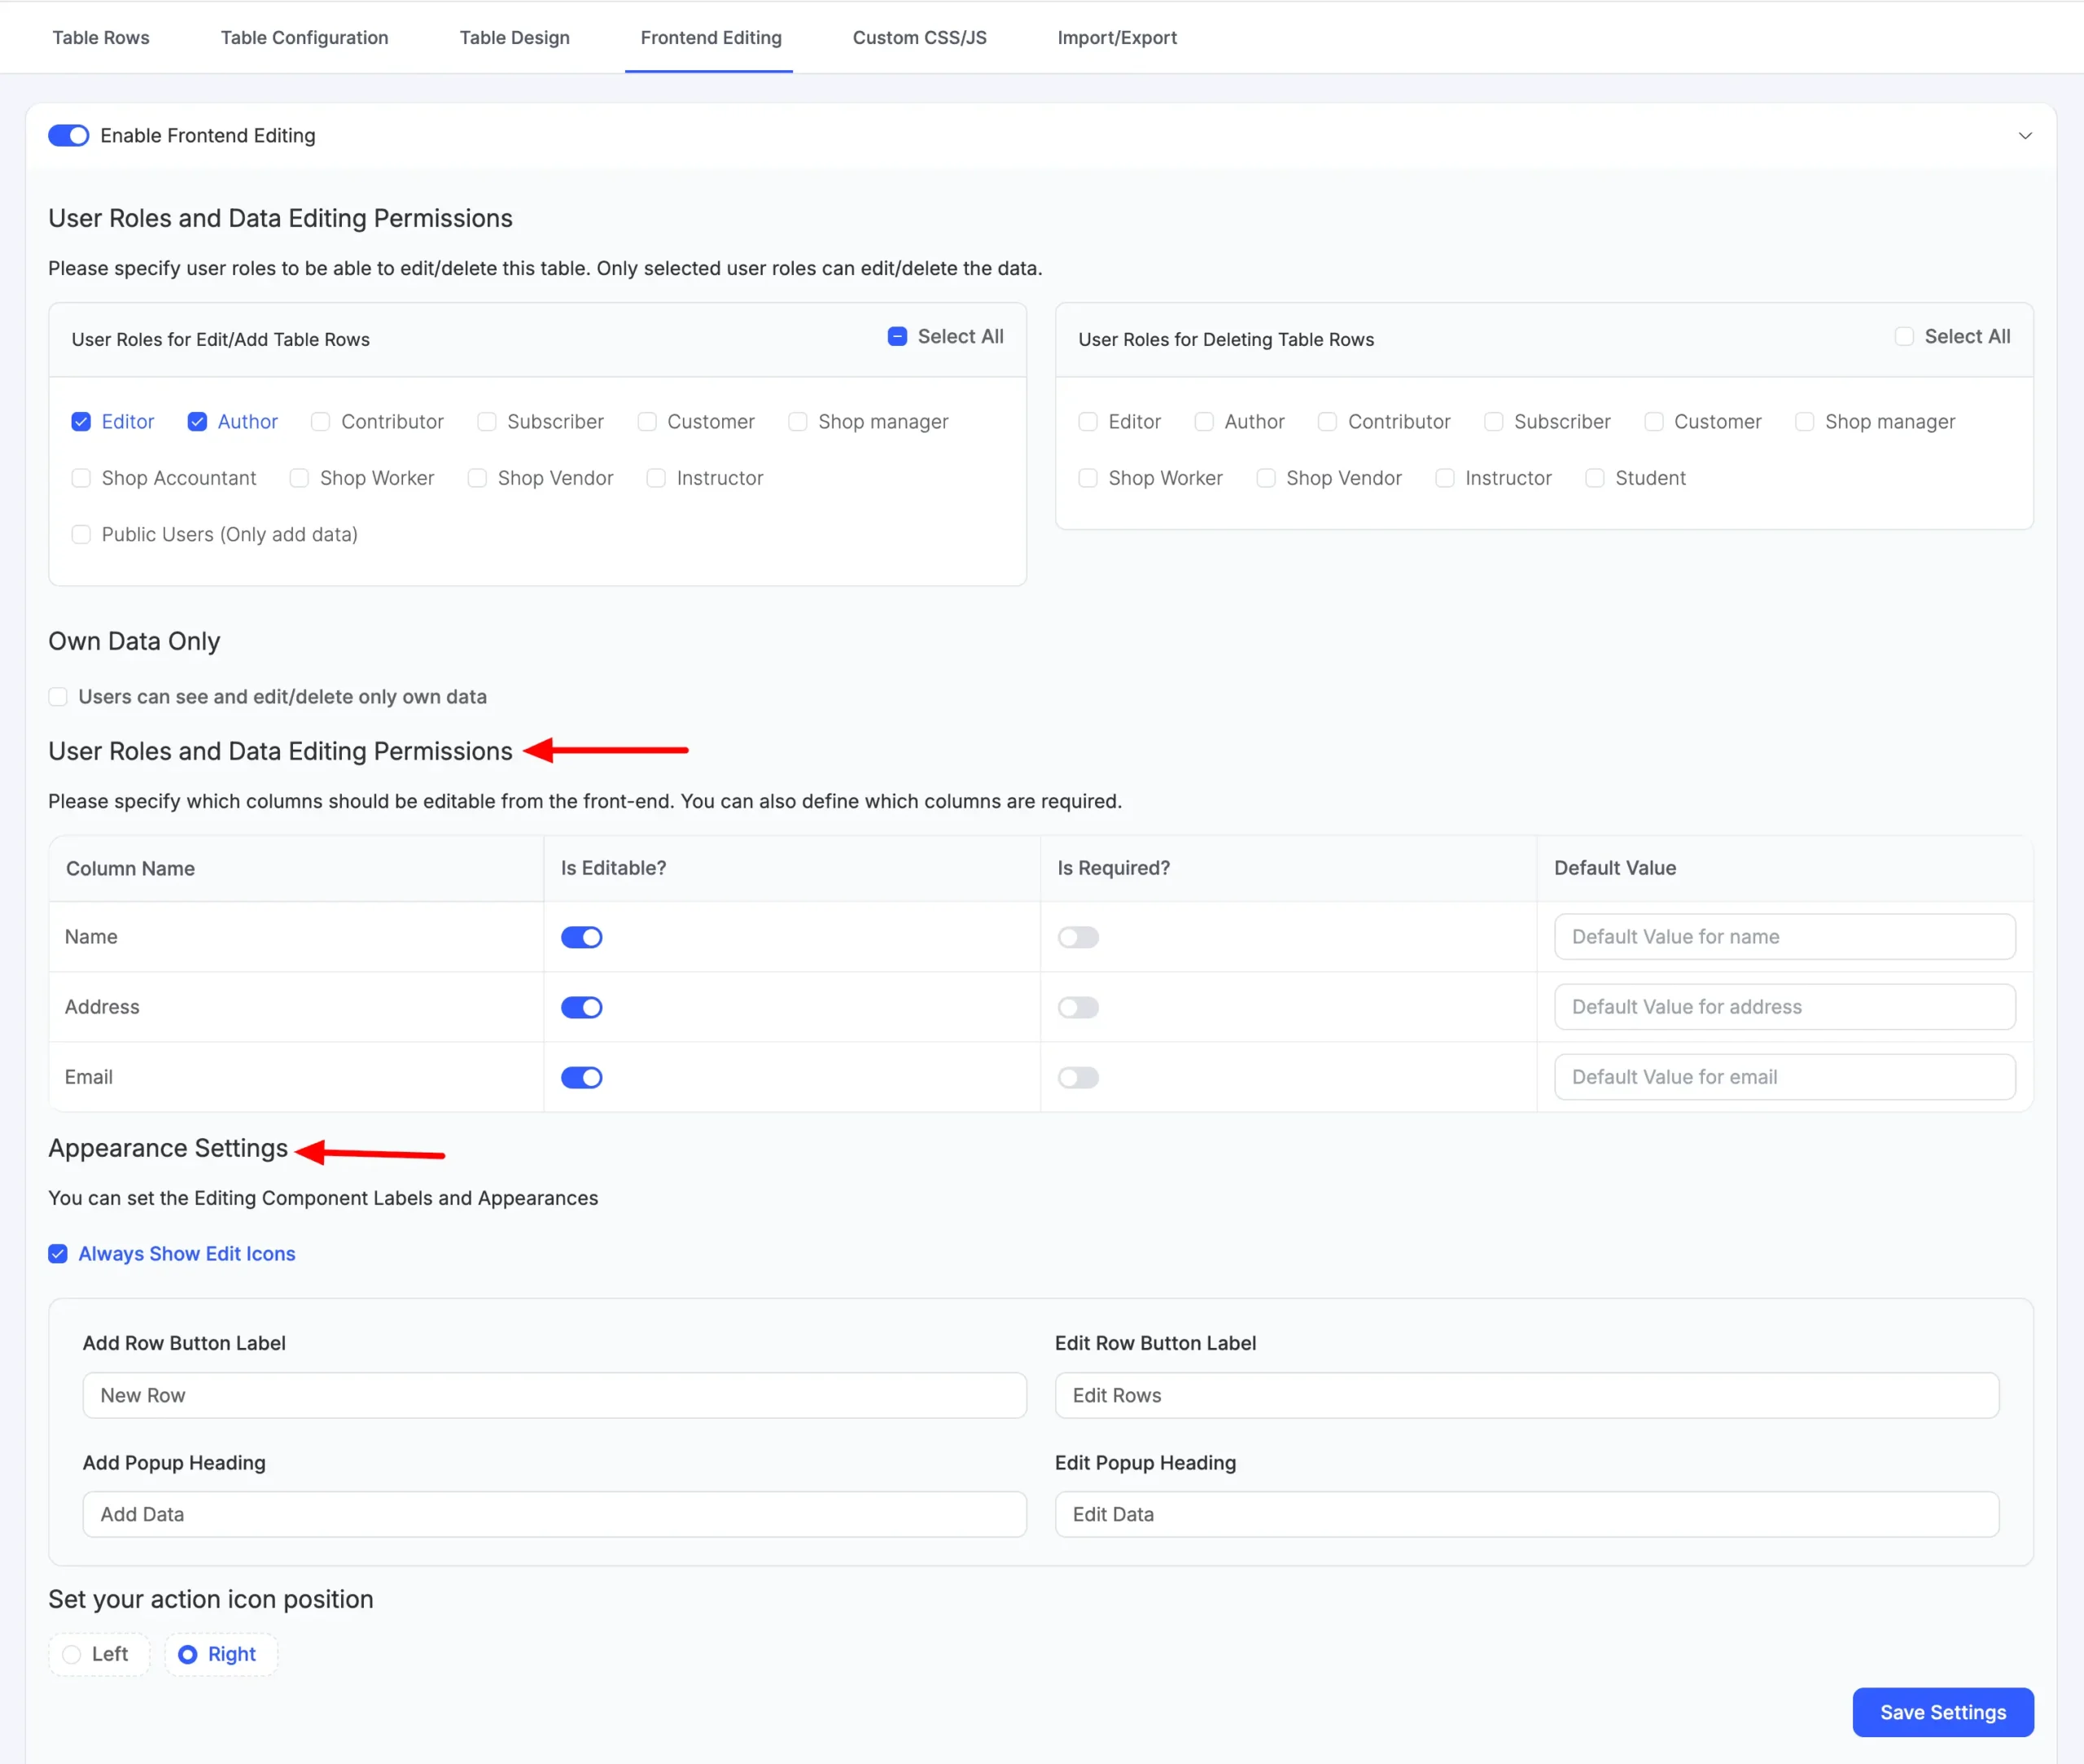The height and width of the screenshot is (1764, 2084).
Task: Toggle Is Required for Address column
Action: pos(1078,1007)
